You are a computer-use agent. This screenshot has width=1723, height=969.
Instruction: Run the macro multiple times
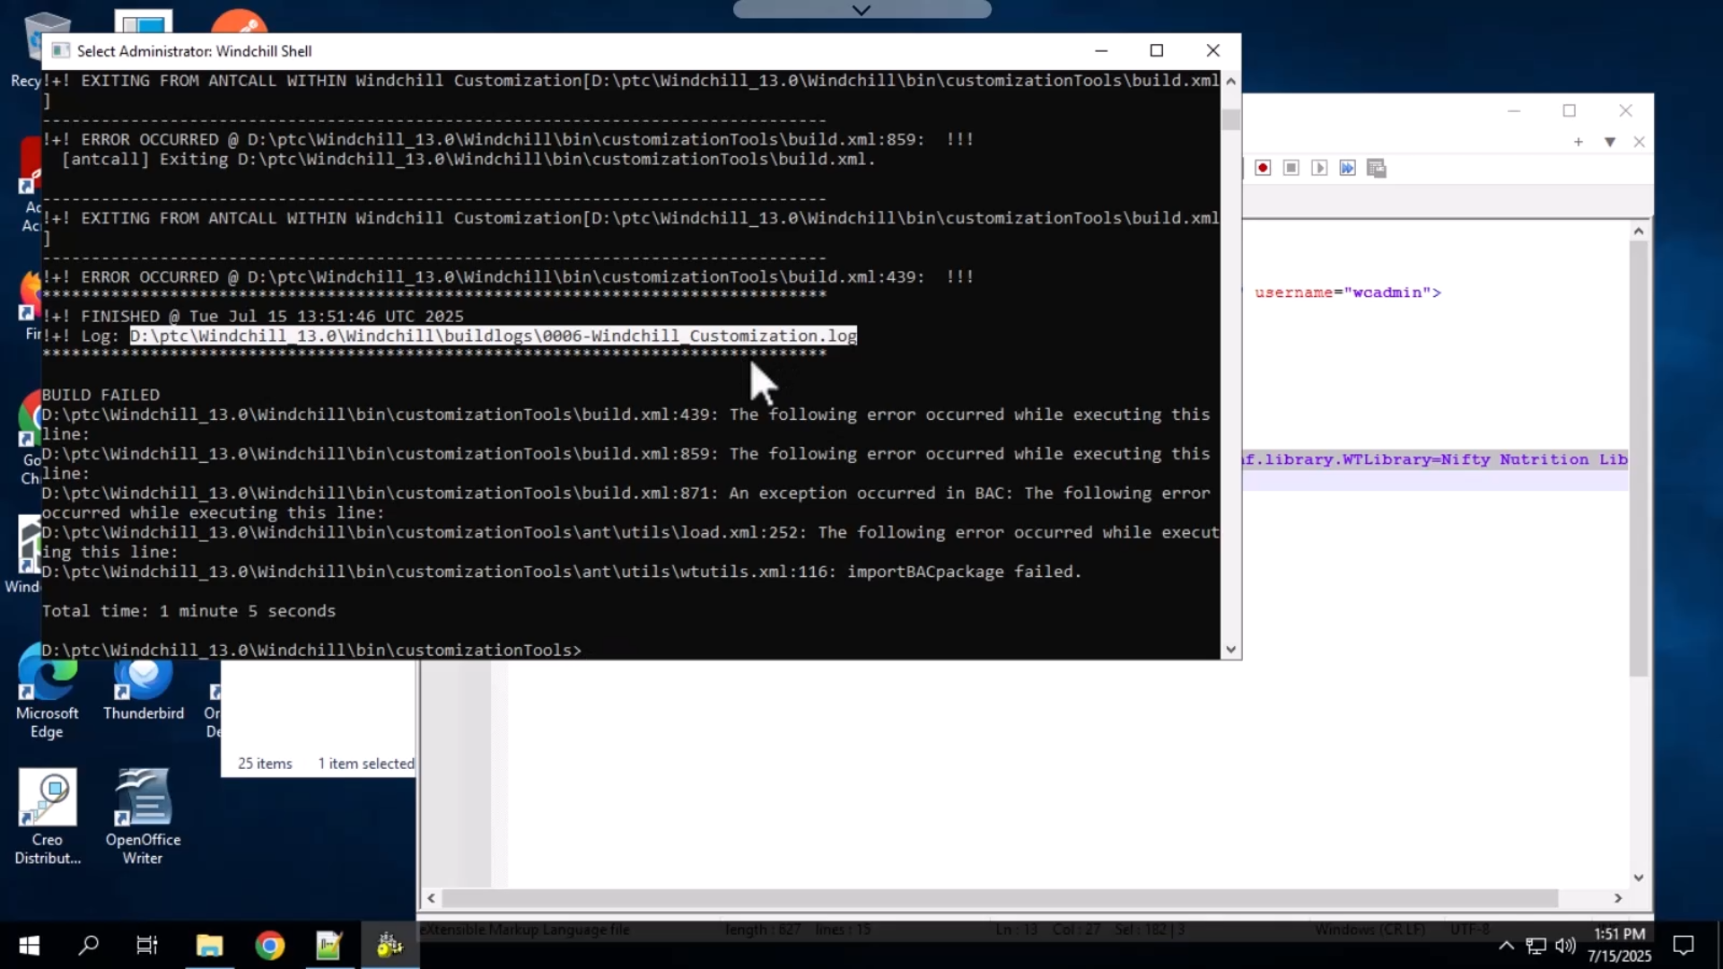coord(1348,168)
